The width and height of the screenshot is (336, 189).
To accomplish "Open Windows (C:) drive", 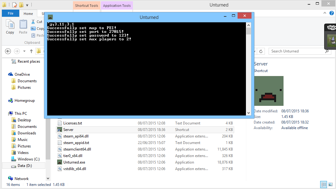I will point(29,159).
